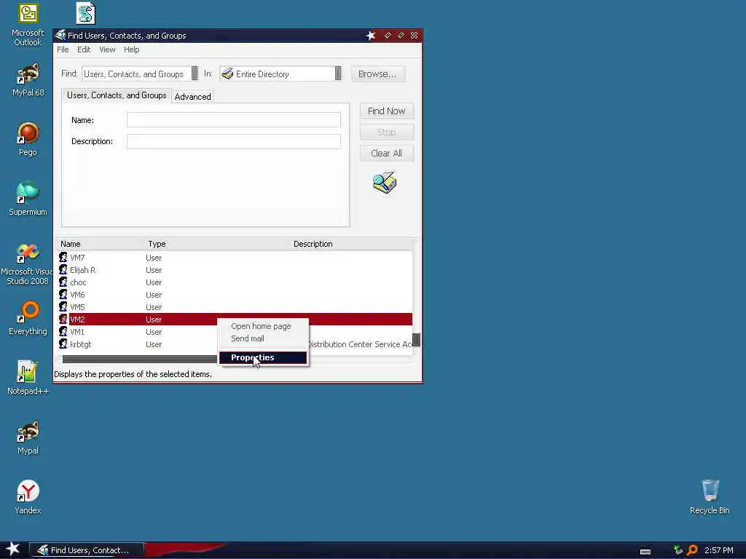Choose Send mail from context menu
This screenshot has width=746, height=559.
point(248,338)
